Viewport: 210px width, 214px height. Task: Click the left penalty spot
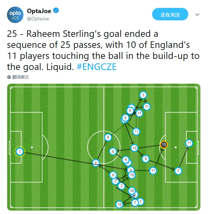pyautogui.click(x=32, y=147)
